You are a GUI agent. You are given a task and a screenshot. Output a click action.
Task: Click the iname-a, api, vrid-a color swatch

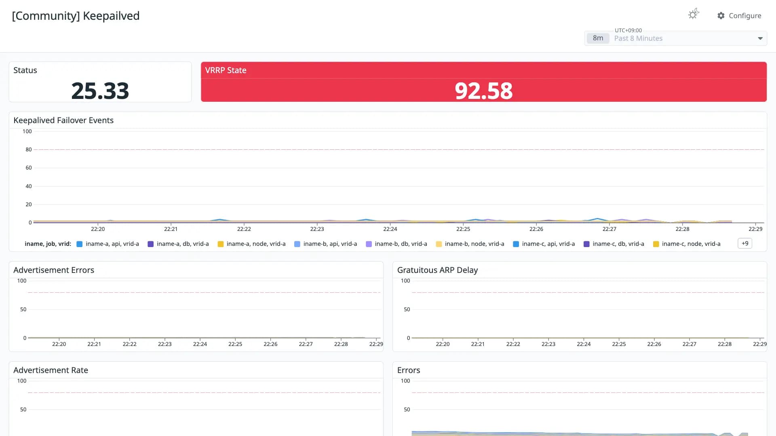80,244
